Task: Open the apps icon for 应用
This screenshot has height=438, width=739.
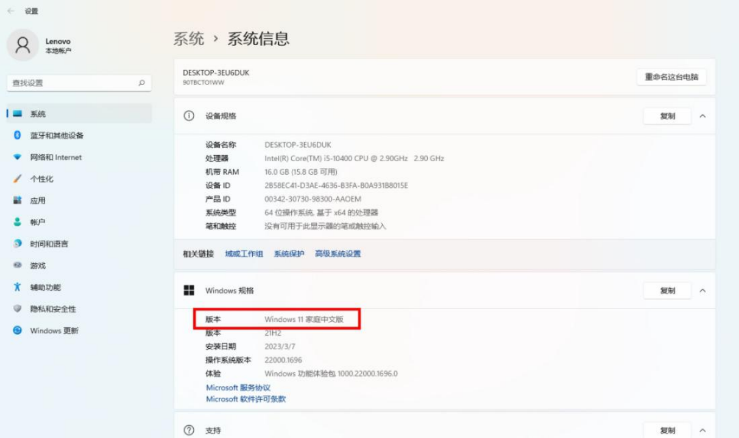Action: coord(17,200)
